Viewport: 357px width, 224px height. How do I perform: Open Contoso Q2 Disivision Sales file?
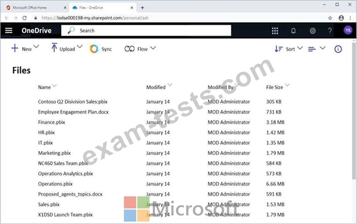coord(73,102)
